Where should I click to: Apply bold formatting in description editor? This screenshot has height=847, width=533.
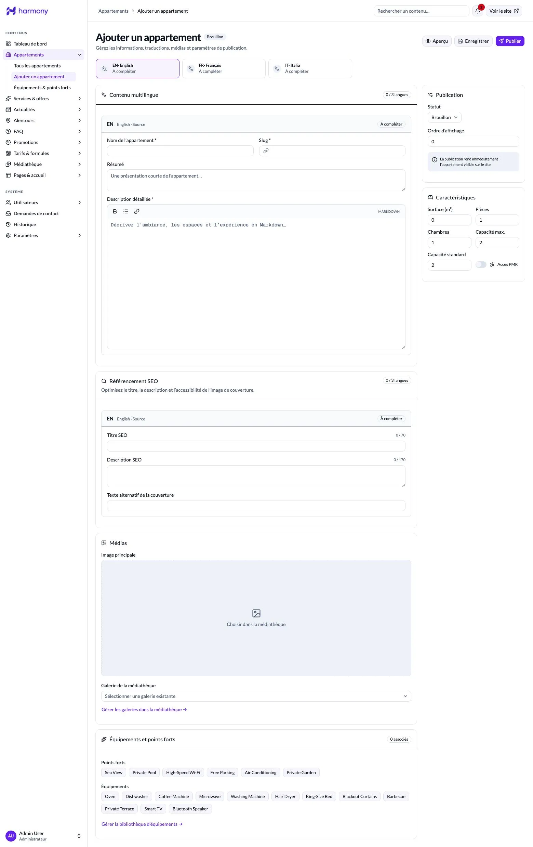point(115,211)
